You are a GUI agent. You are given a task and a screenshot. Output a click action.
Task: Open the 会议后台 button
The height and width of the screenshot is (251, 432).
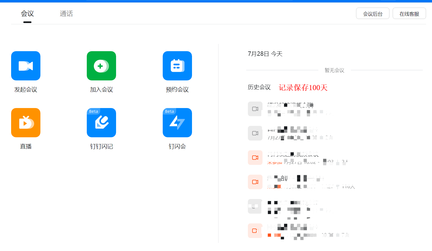coord(373,14)
